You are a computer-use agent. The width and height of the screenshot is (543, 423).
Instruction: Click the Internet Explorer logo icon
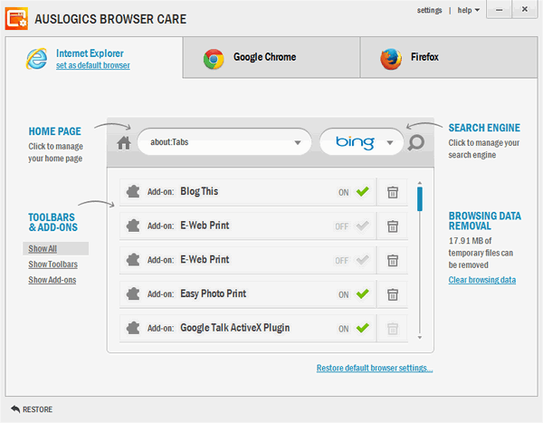pyautogui.click(x=37, y=58)
